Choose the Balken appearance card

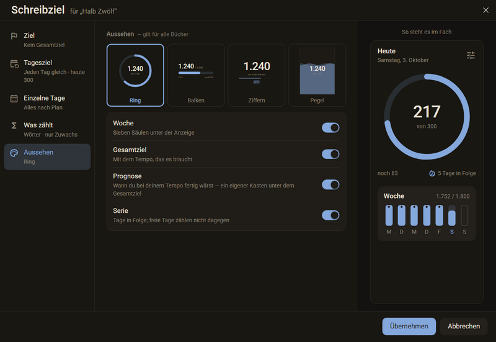tap(196, 75)
